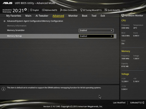Viewport: 146px width, 109px height.
Task: Click the CPU section heading
Action: (123, 21)
